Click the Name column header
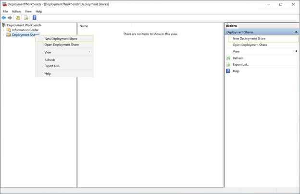 (x=105, y=26)
